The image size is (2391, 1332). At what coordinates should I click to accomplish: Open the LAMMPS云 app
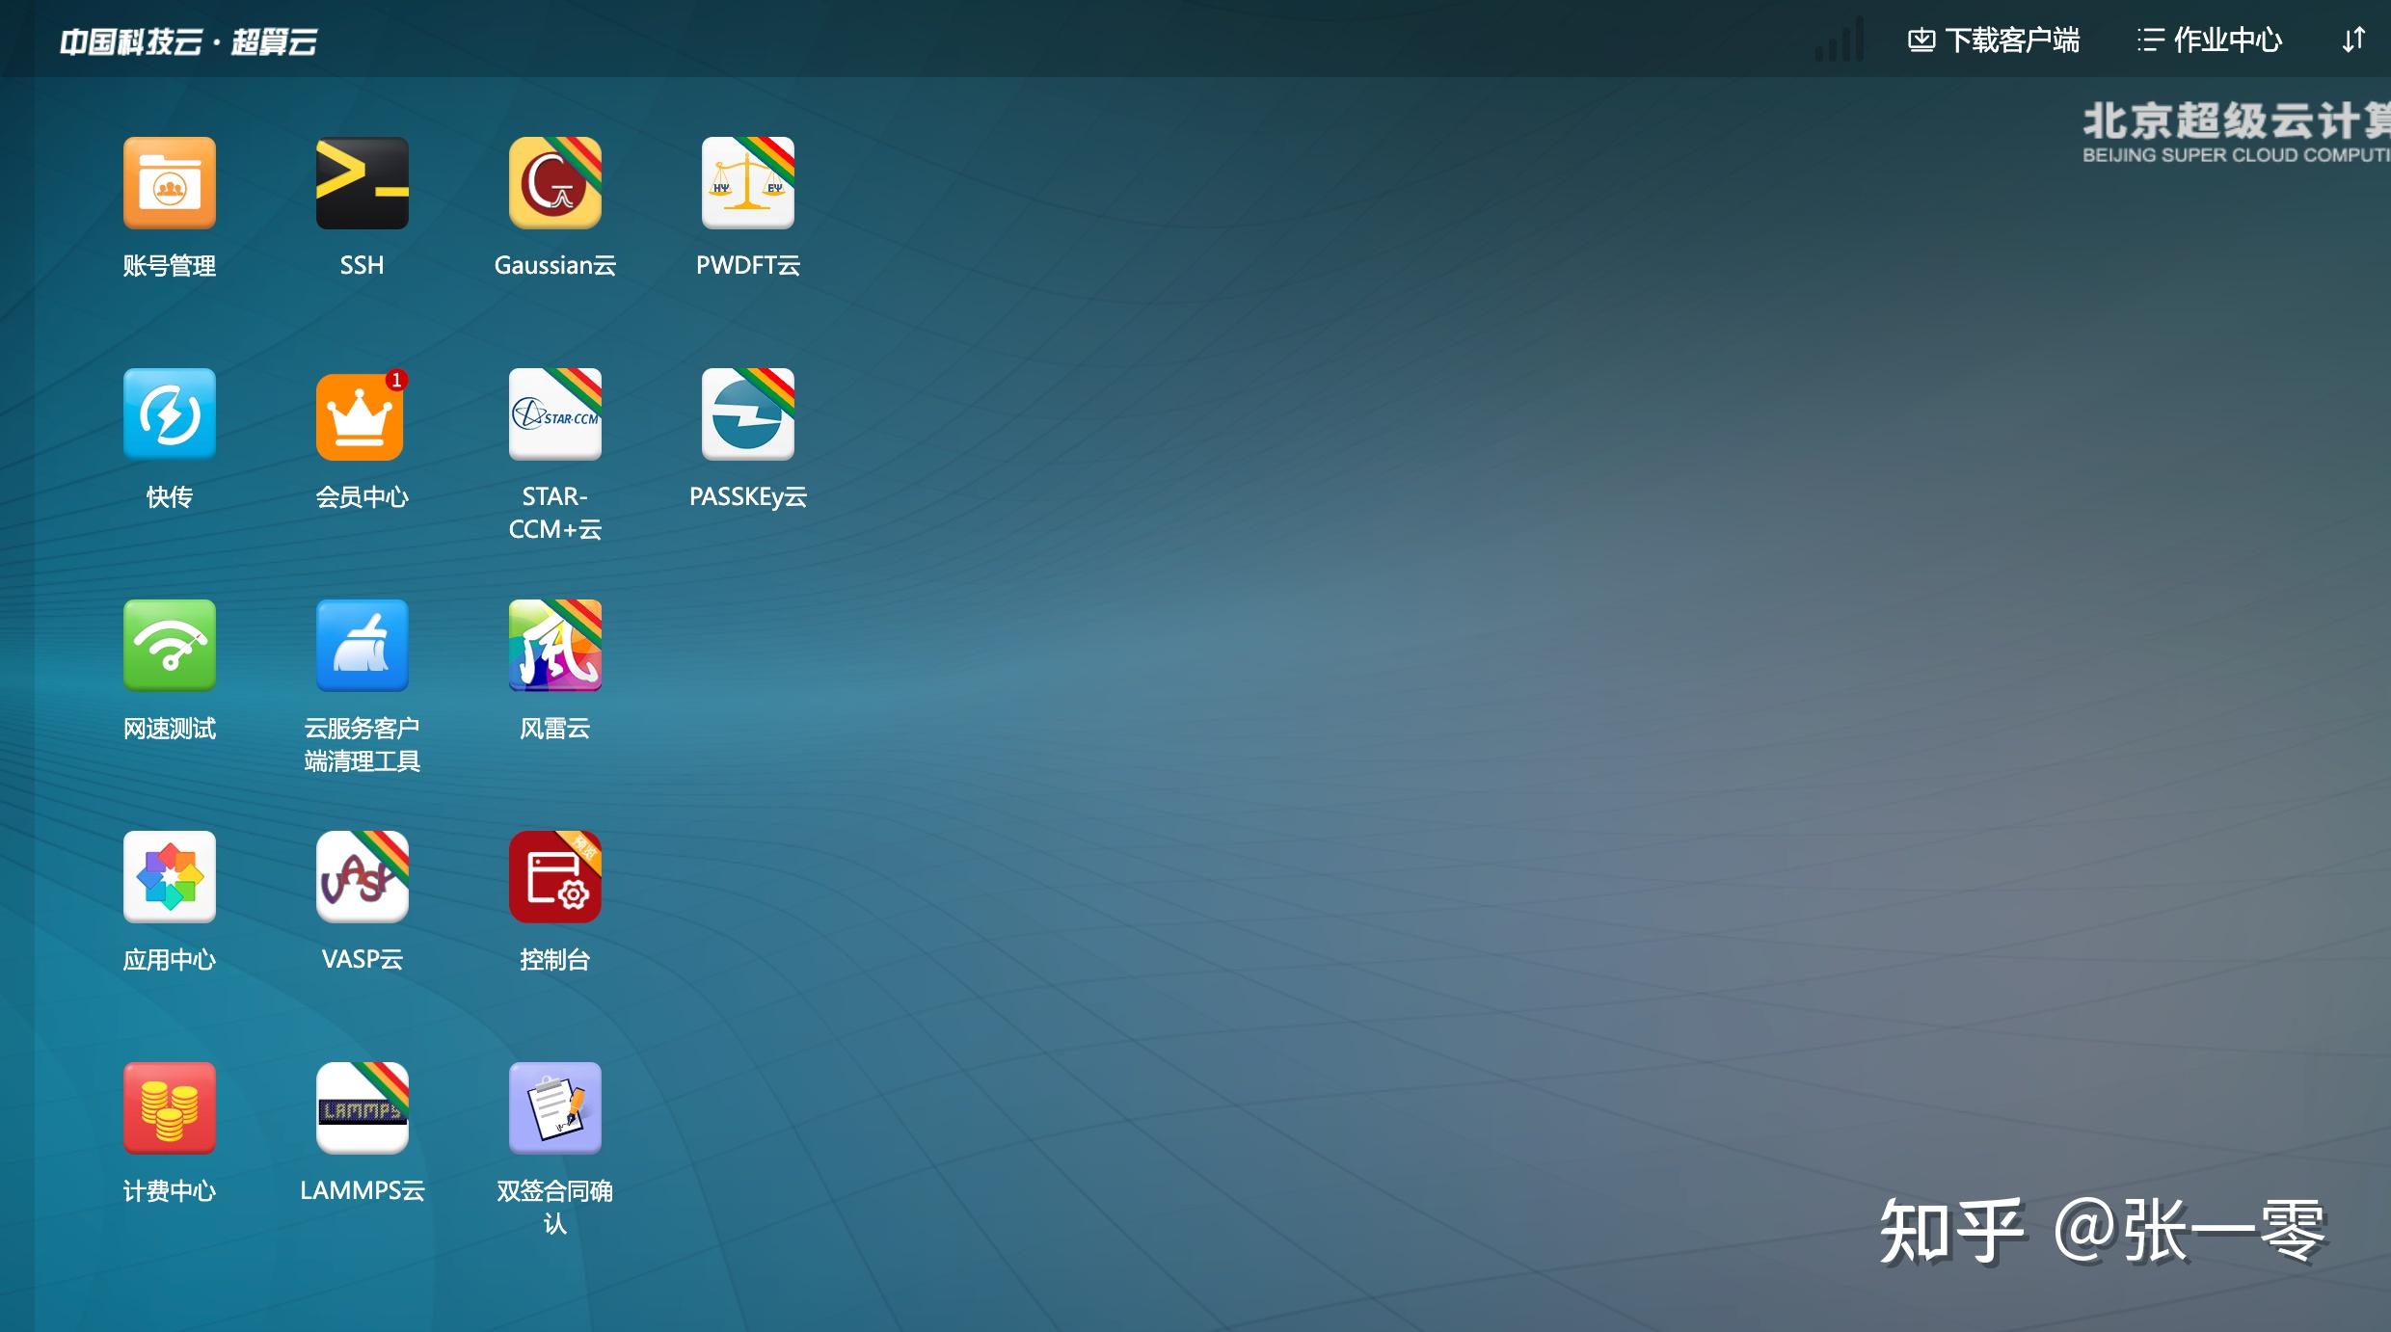[x=362, y=1108]
